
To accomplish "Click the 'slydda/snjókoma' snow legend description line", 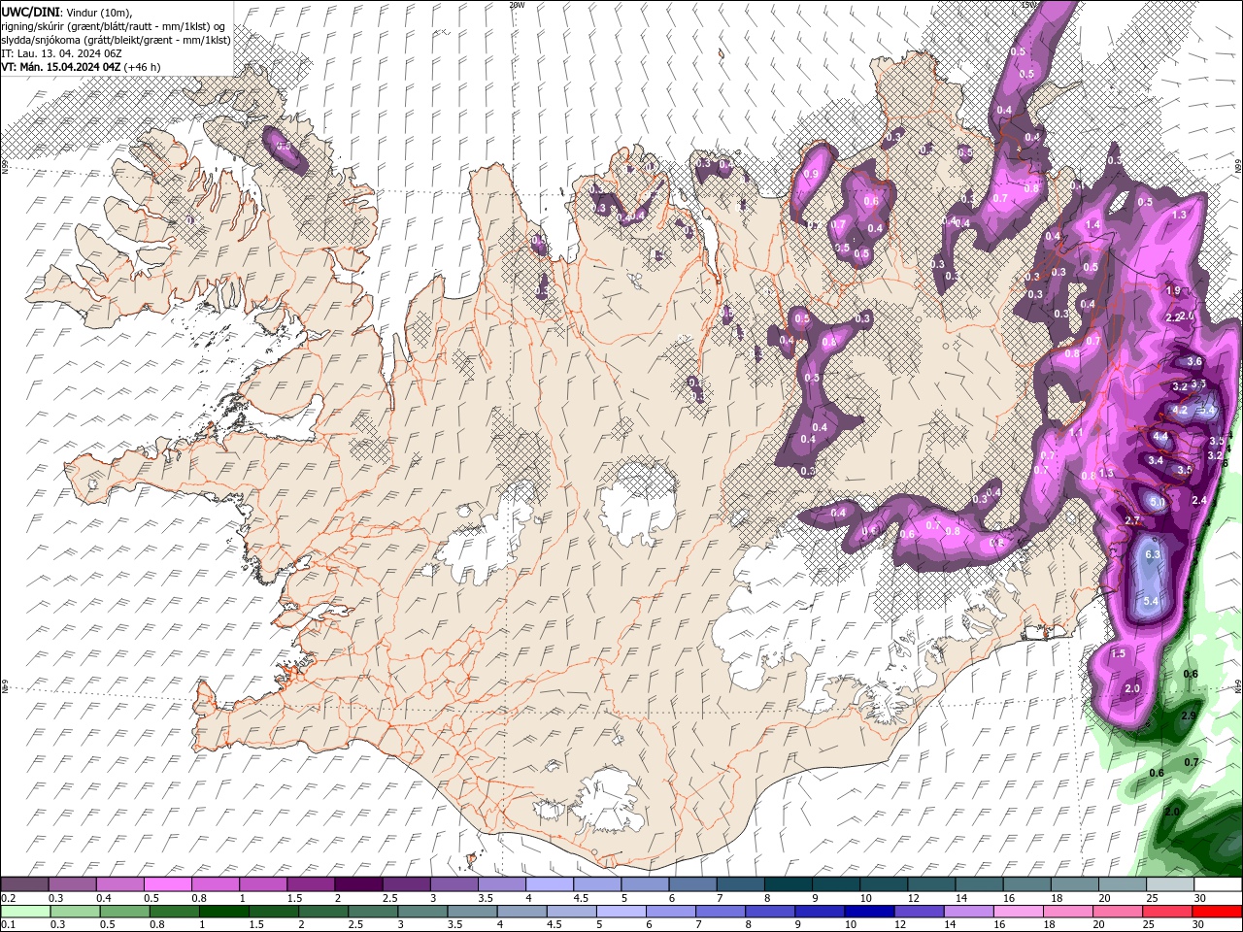I will point(116,40).
